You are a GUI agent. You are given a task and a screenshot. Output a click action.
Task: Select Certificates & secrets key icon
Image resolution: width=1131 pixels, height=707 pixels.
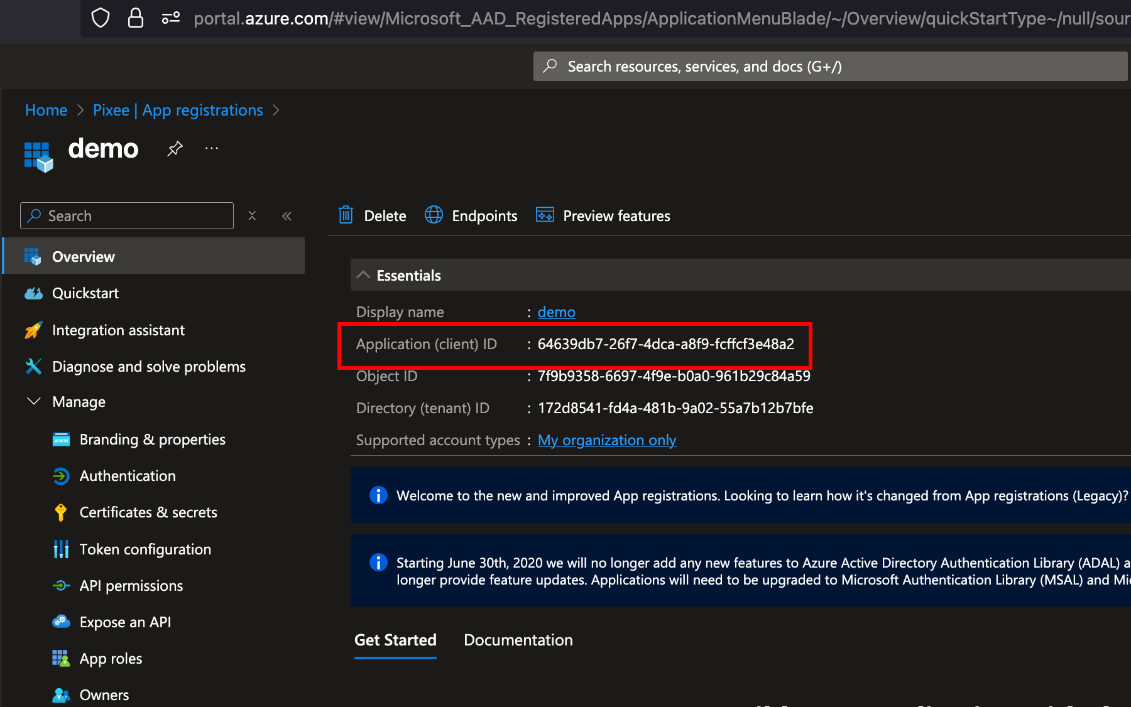coord(61,512)
